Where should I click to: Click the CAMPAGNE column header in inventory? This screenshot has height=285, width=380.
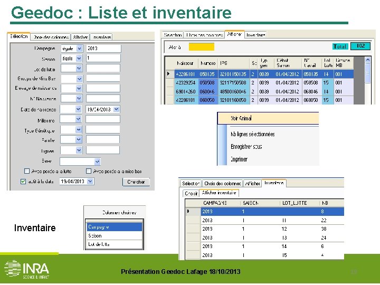(x=220, y=203)
